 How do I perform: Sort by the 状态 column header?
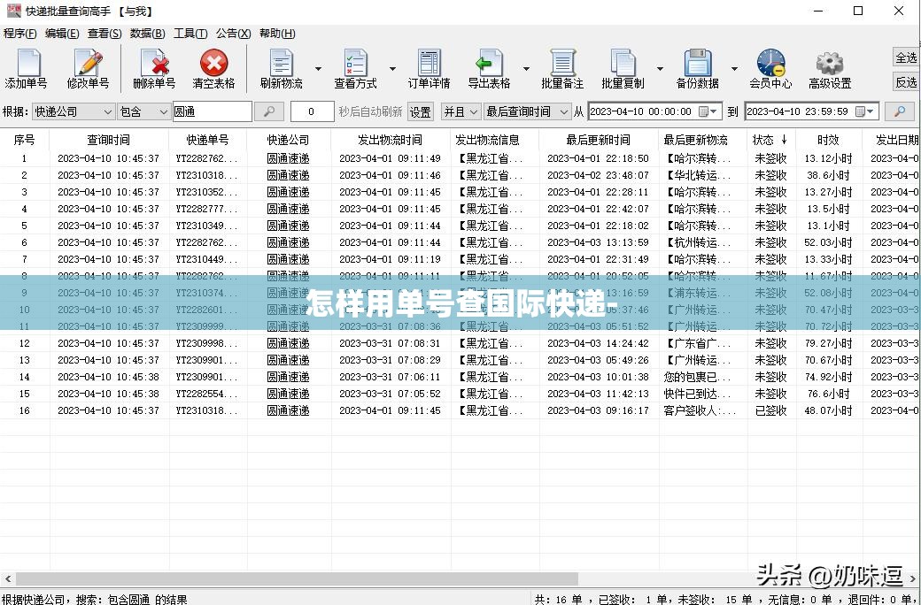click(770, 140)
